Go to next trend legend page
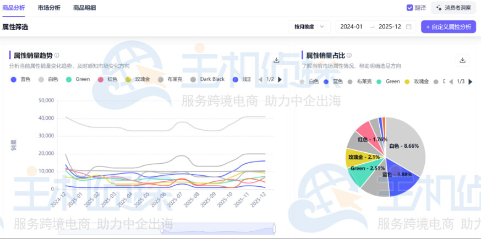This screenshot has width=481, height=239. (280, 79)
